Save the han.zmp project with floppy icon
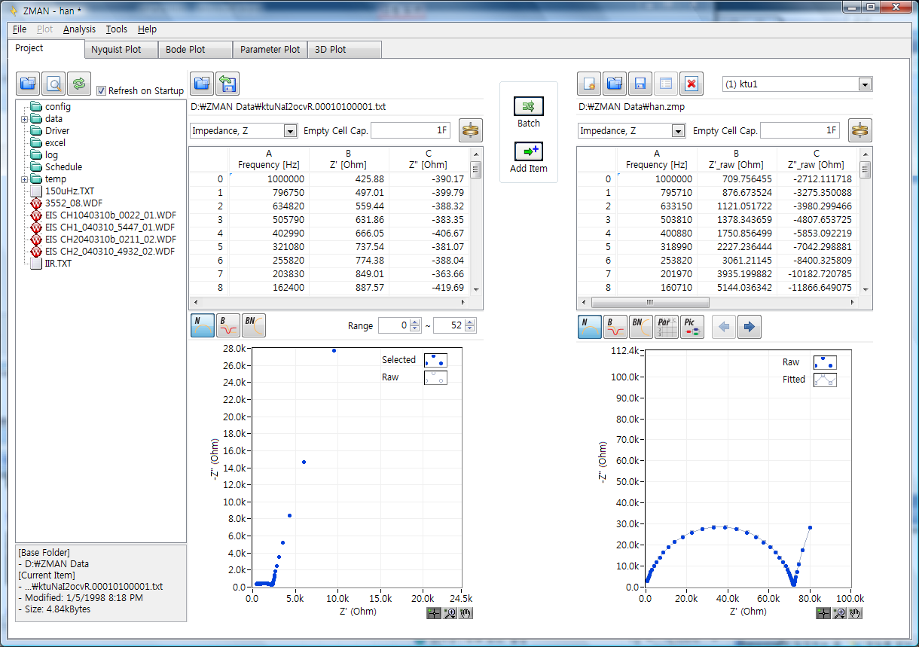 click(x=640, y=84)
